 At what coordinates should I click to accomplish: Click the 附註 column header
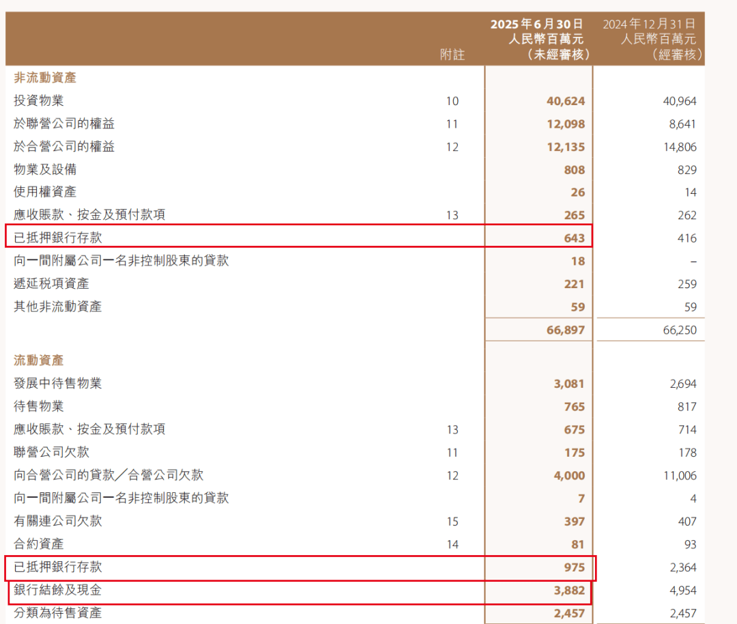tap(452, 55)
